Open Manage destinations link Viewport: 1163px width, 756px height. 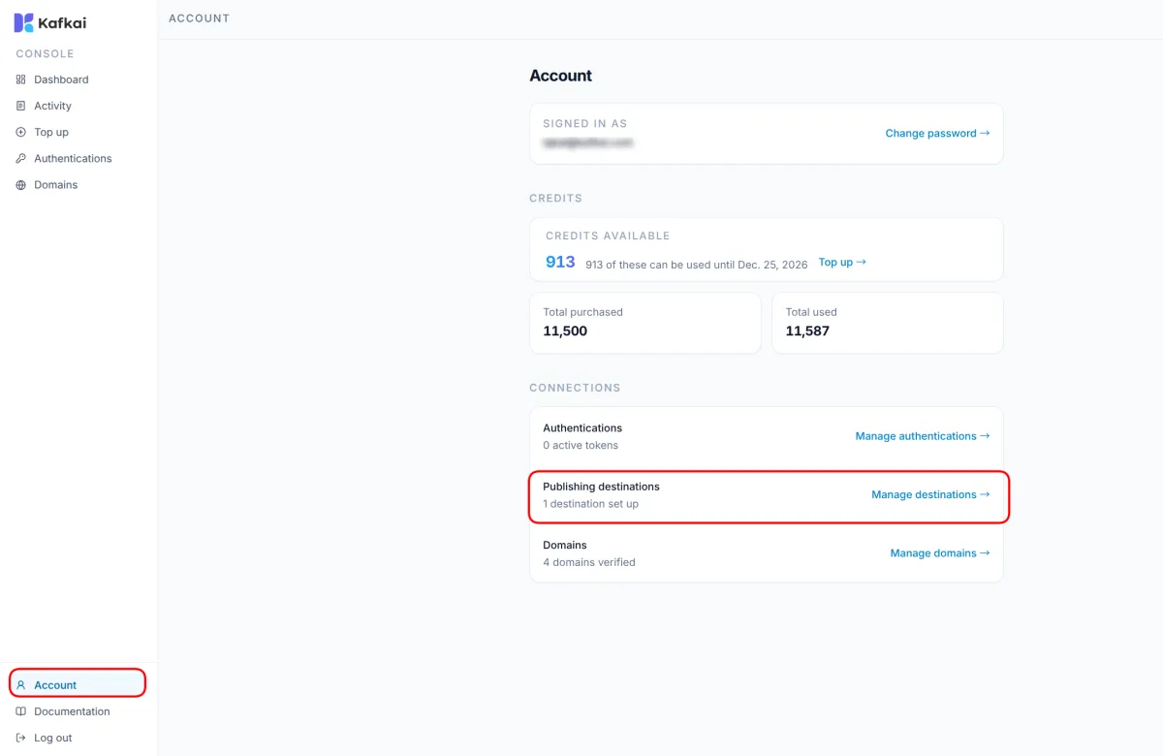click(x=930, y=494)
